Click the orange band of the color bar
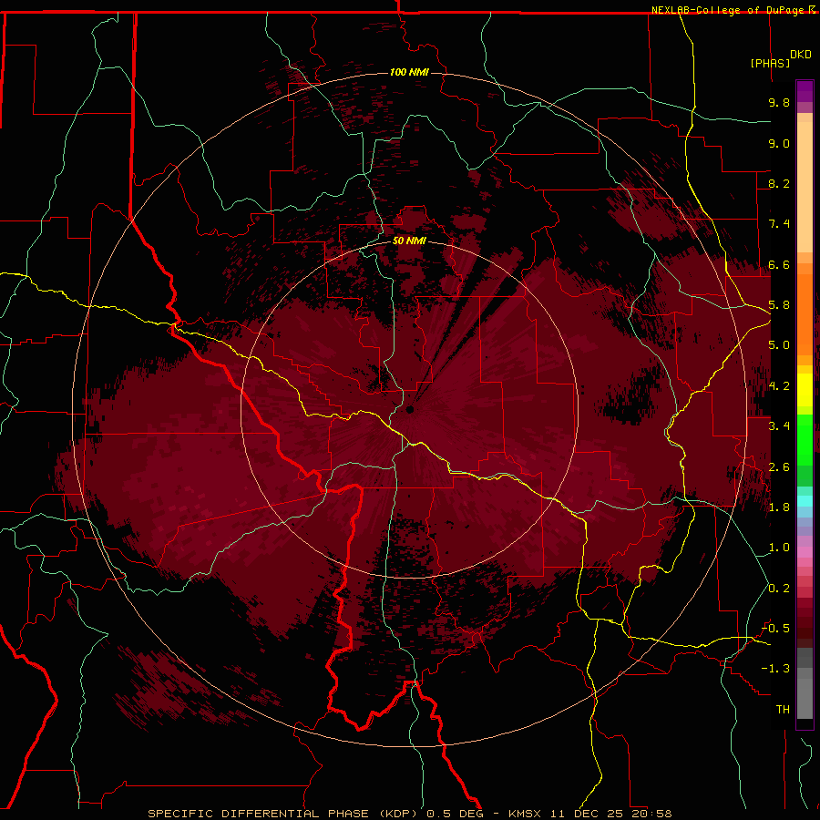The height and width of the screenshot is (820, 820). click(805, 314)
